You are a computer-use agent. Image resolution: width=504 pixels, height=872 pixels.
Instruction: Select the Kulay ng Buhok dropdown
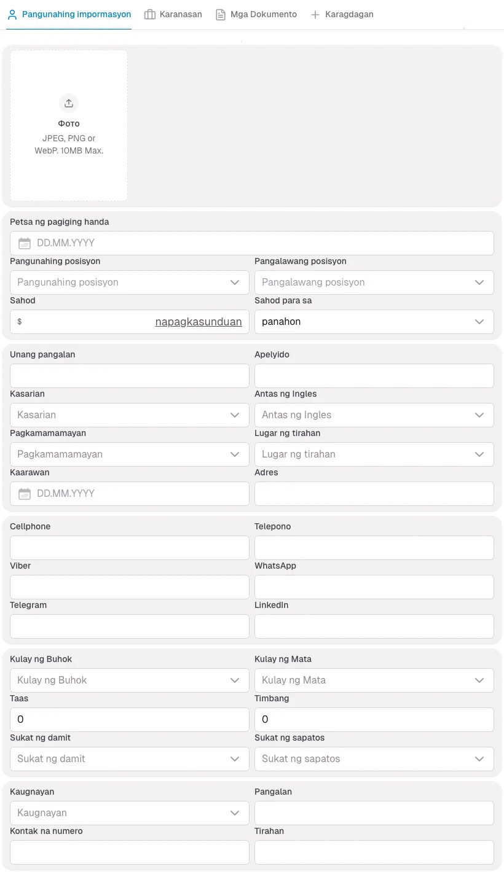(129, 680)
